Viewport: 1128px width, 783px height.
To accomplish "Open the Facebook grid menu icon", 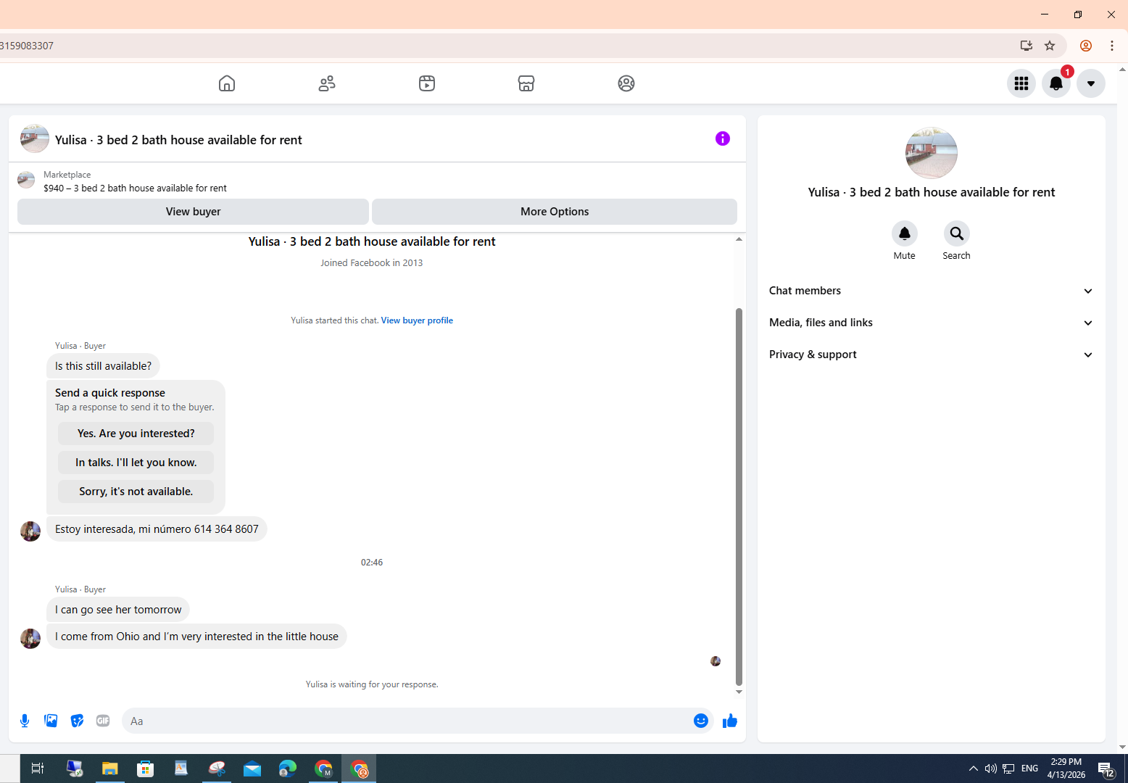I will pos(1021,83).
